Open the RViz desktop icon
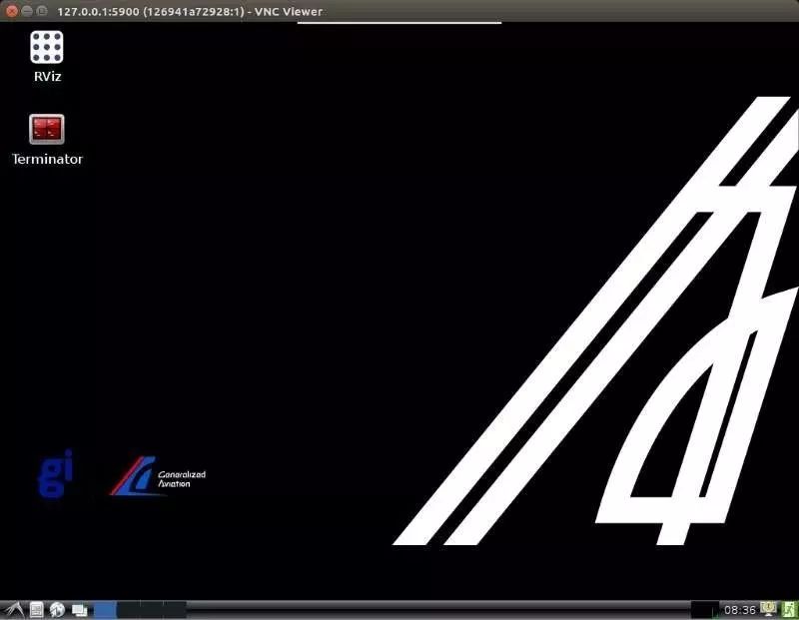 (x=46, y=47)
